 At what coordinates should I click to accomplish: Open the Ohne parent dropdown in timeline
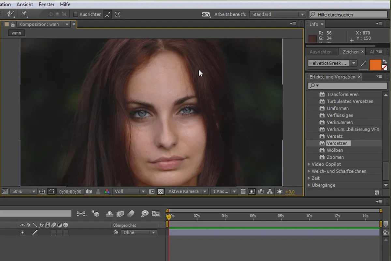(139, 233)
